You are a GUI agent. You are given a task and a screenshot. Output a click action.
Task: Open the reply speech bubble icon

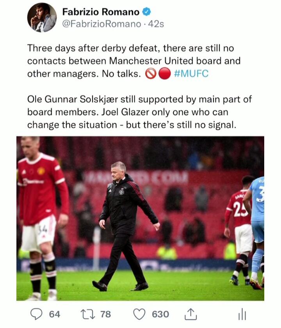click(36, 314)
